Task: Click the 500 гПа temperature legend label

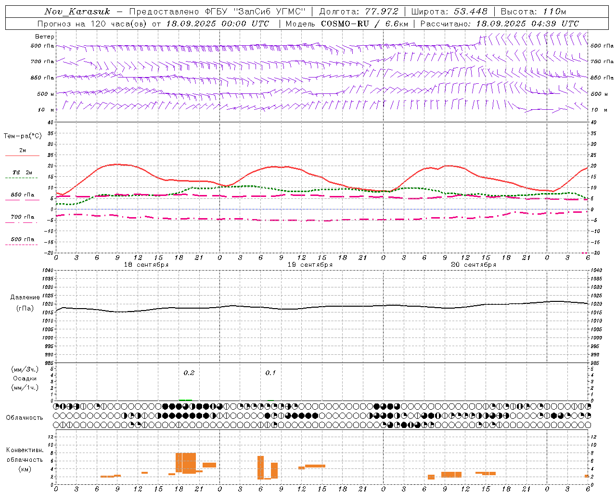Action: [x=23, y=239]
